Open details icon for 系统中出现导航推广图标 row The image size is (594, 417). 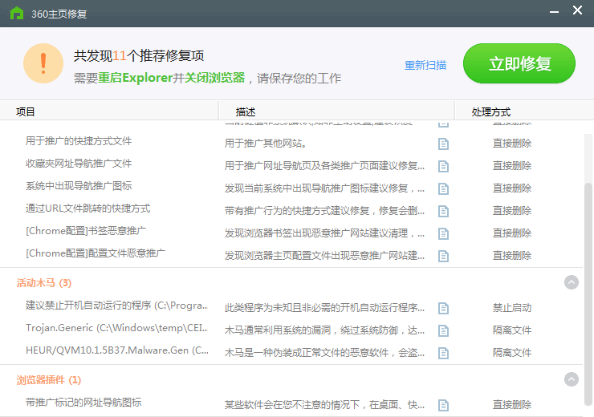(443, 188)
